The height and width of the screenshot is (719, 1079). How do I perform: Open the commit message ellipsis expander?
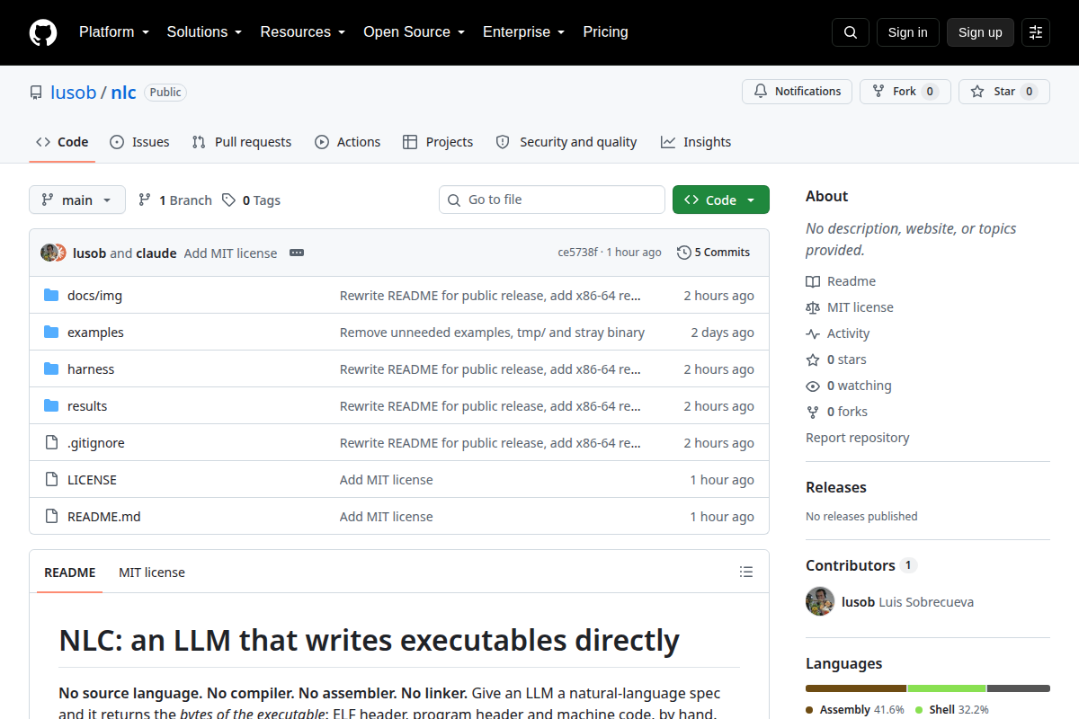click(297, 253)
